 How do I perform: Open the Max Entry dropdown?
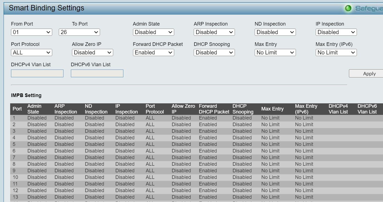click(x=275, y=52)
